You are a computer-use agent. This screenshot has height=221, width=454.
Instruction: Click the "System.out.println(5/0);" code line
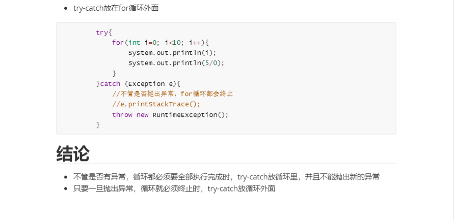click(x=176, y=63)
